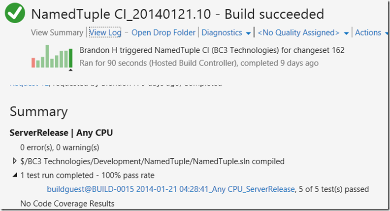
Task: Click the 0 error(s), 0 warning(s) line
Action: (60, 147)
